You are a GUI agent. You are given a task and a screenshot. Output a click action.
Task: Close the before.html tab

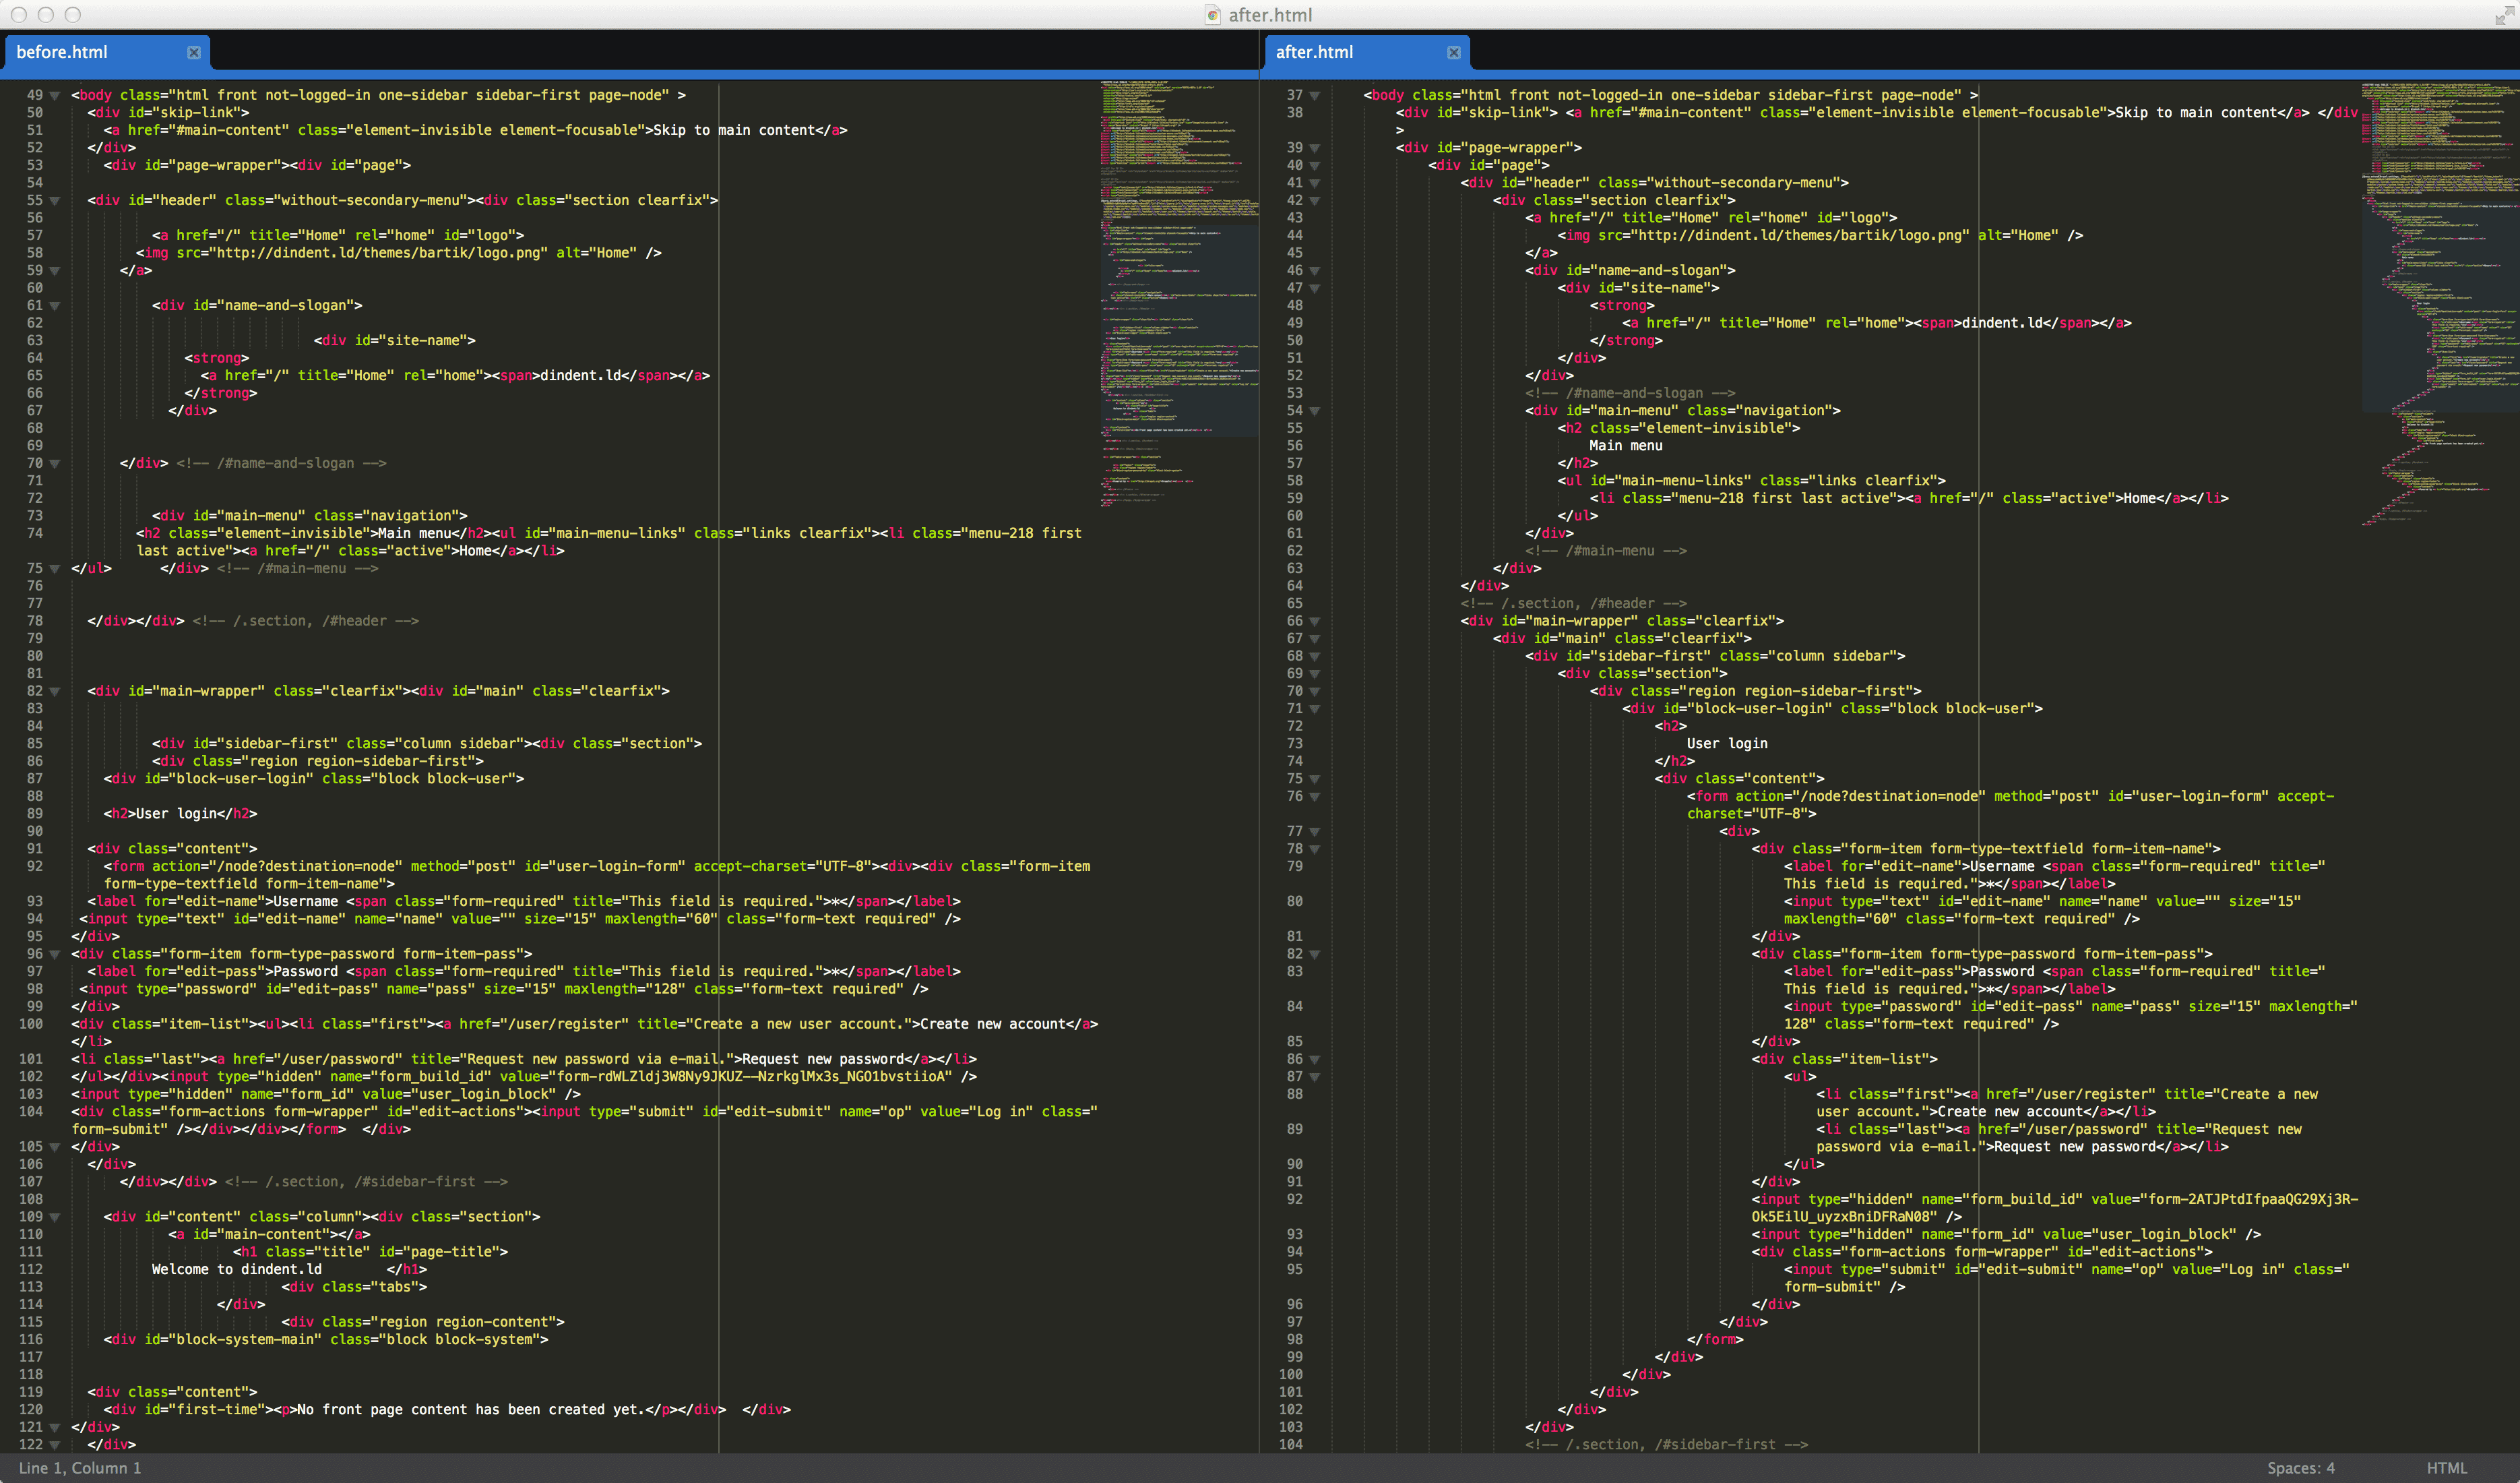click(194, 52)
